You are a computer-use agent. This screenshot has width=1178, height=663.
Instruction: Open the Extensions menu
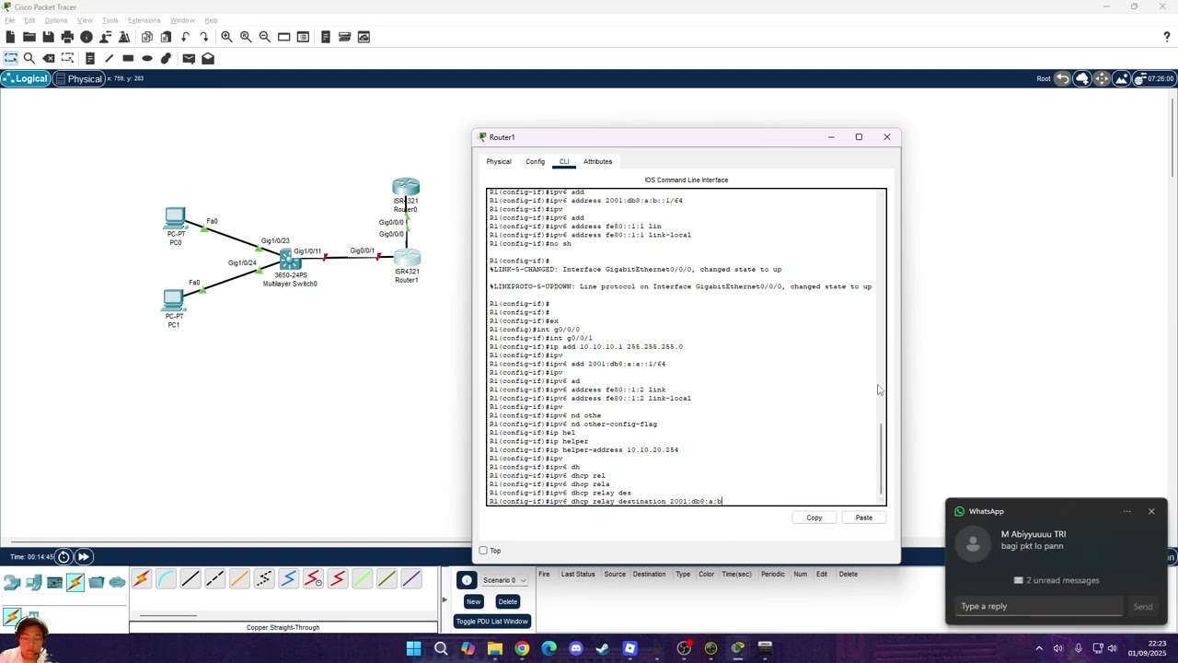tap(144, 20)
